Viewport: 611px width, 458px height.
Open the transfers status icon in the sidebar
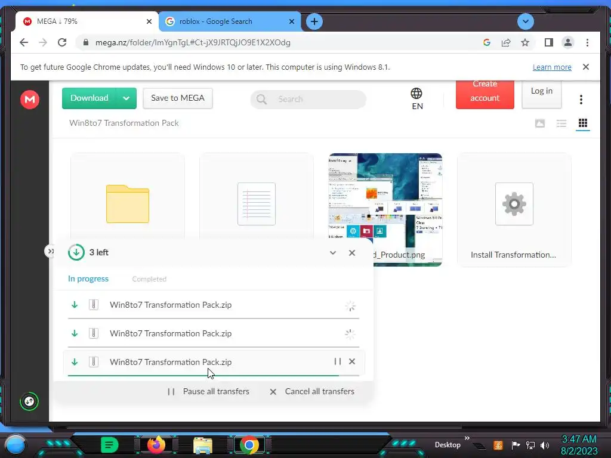29,401
